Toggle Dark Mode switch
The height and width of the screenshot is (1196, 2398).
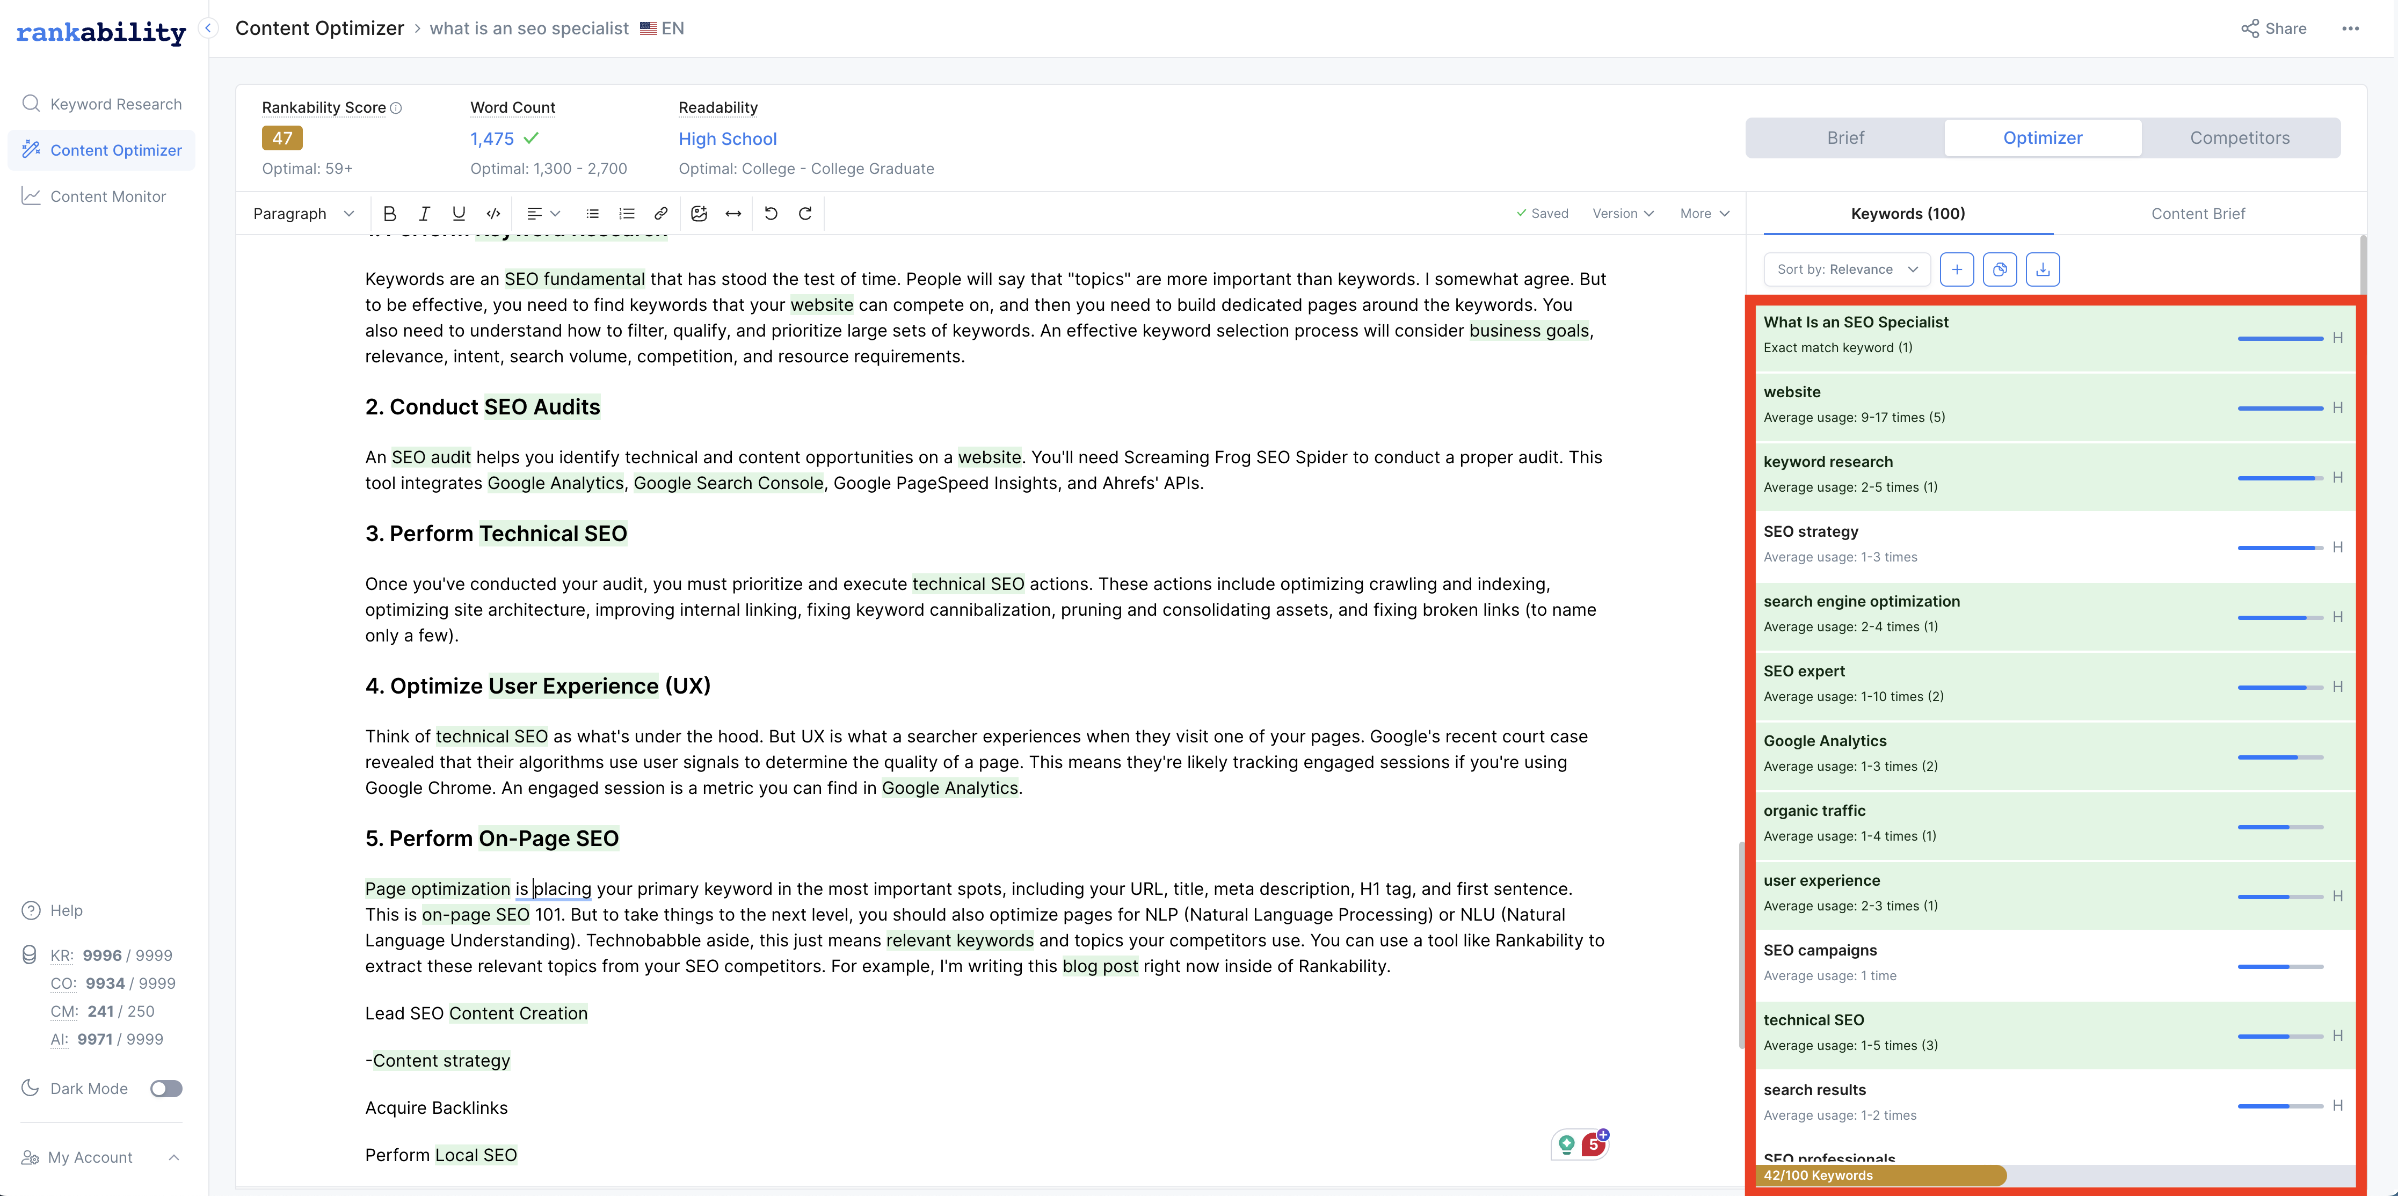166,1088
